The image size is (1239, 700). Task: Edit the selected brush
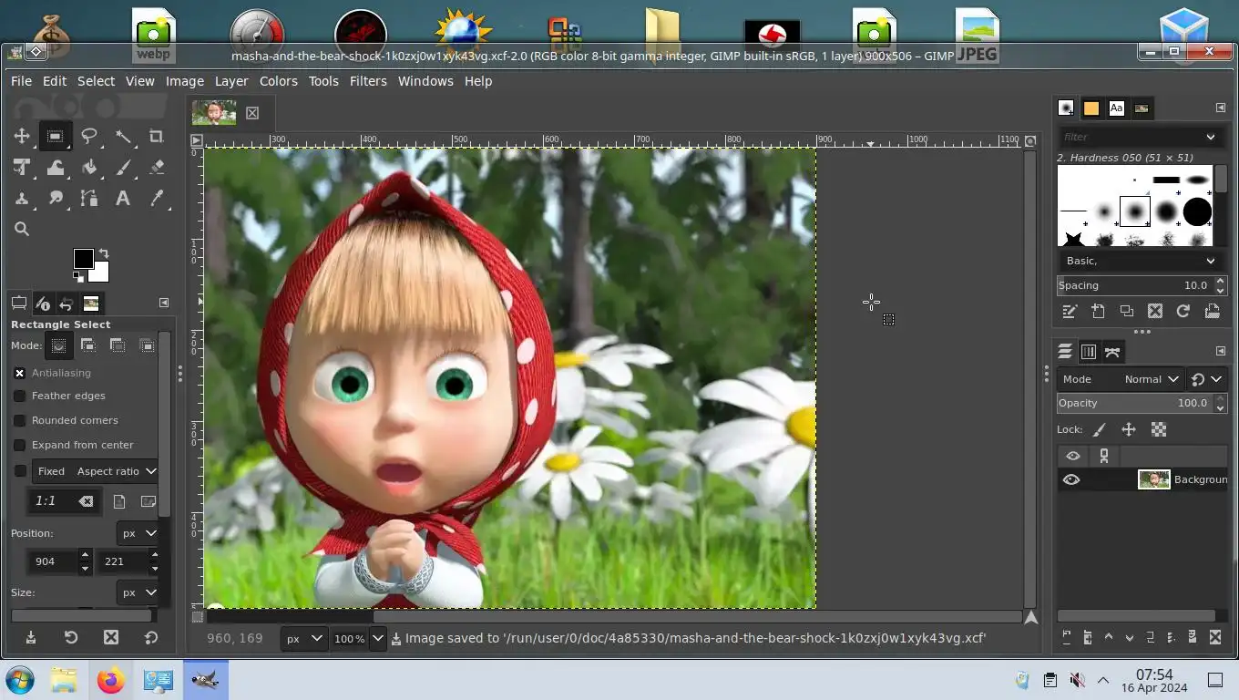pos(1070,311)
